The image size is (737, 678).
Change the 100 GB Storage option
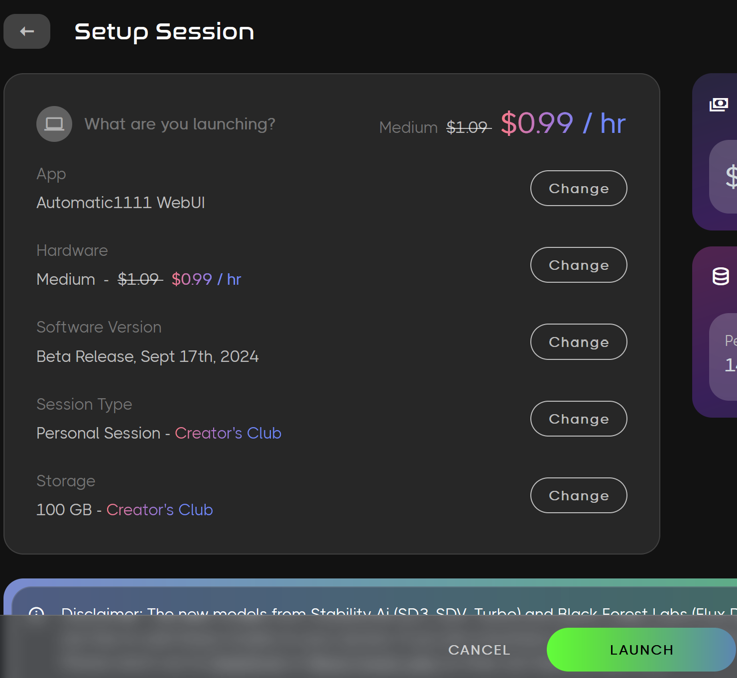(x=578, y=495)
